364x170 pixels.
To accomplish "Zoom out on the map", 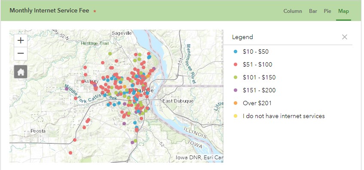I will coord(21,54).
